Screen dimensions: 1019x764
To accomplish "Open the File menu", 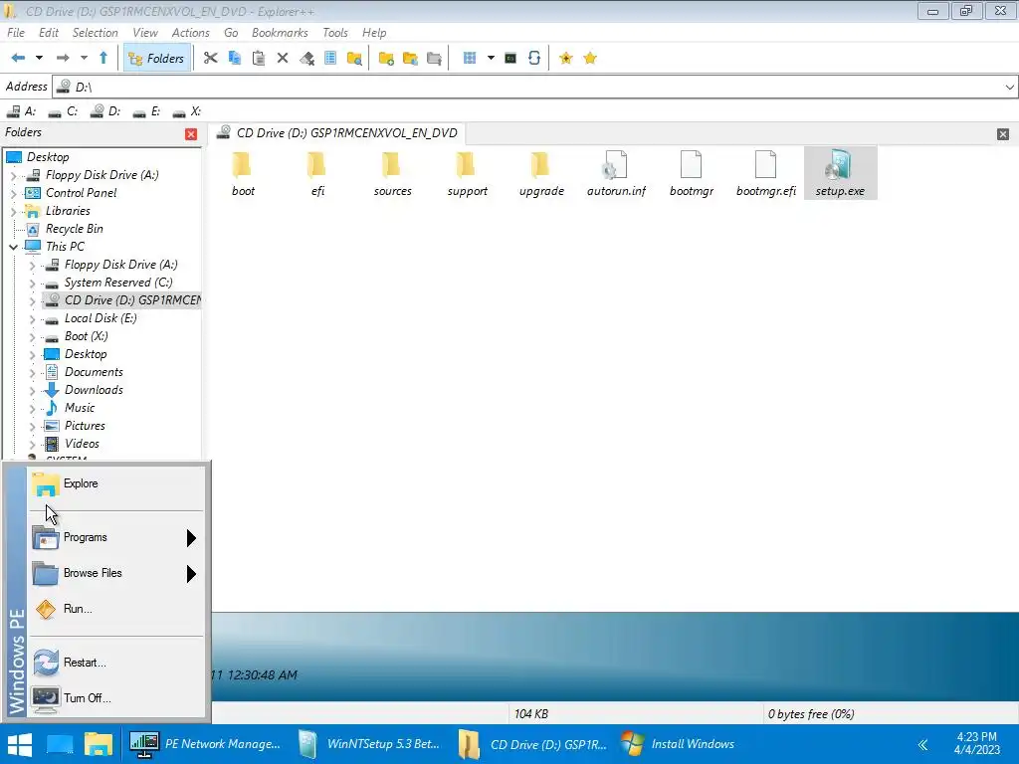I will tap(16, 33).
